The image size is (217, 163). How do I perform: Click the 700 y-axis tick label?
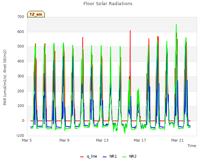tap(21, 17)
